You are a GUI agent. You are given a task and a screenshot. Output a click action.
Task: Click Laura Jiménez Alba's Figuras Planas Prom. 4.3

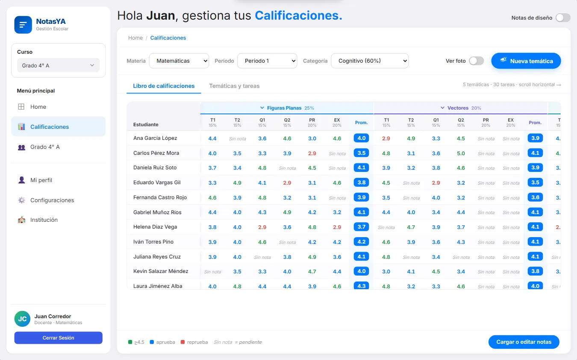pyautogui.click(x=362, y=286)
